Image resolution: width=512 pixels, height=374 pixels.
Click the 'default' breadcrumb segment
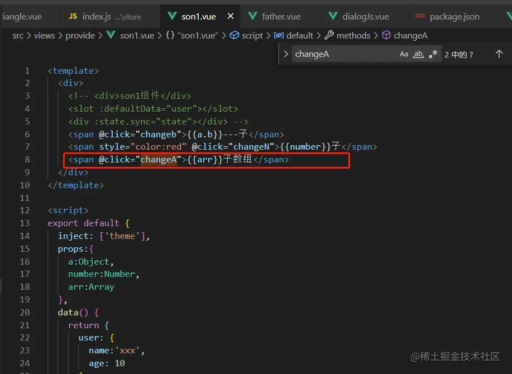(x=299, y=36)
